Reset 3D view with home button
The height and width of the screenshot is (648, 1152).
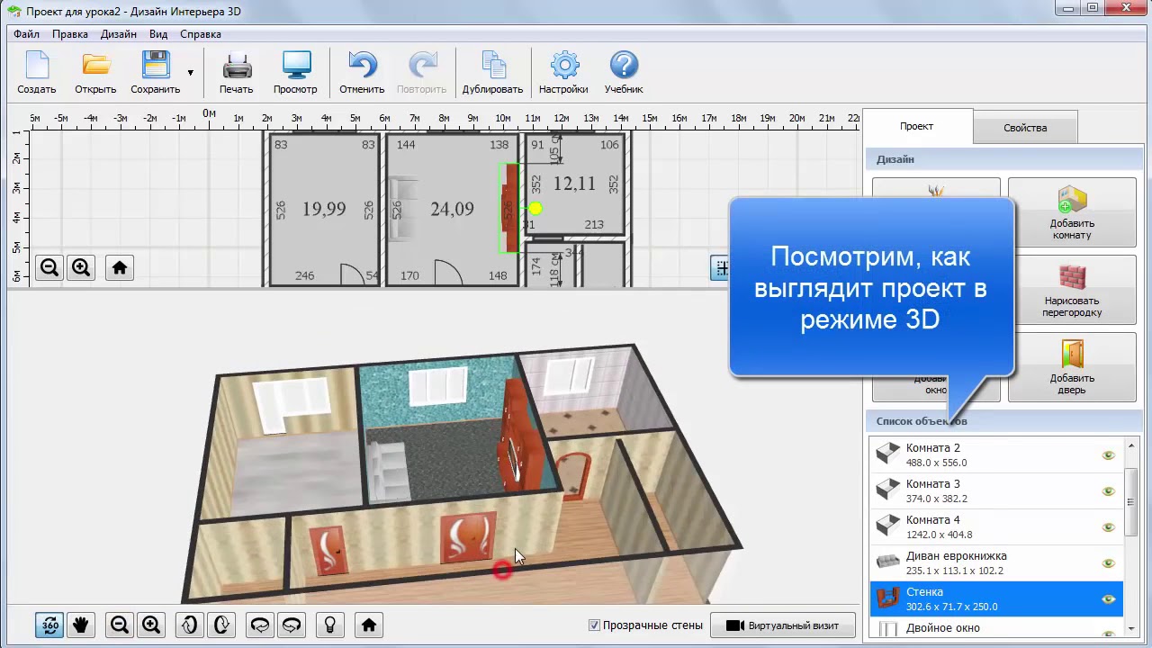[x=368, y=625]
